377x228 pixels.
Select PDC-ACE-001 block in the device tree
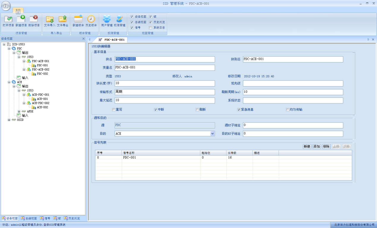[40, 61]
